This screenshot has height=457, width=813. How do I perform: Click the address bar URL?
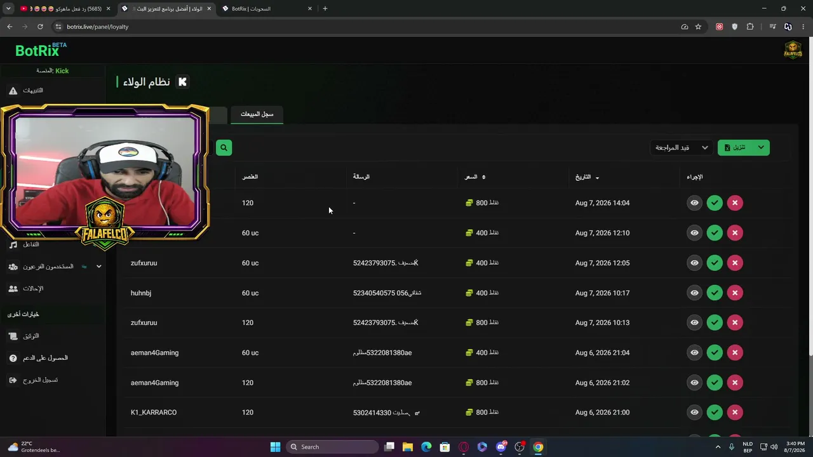click(x=97, y=27)
